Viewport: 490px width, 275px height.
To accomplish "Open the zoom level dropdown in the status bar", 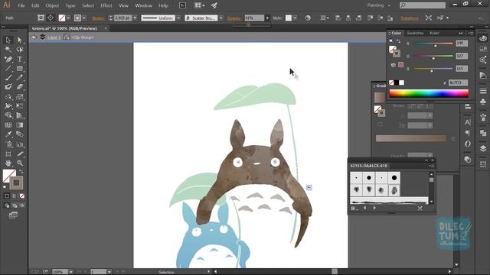I will [x=71, y=272].
